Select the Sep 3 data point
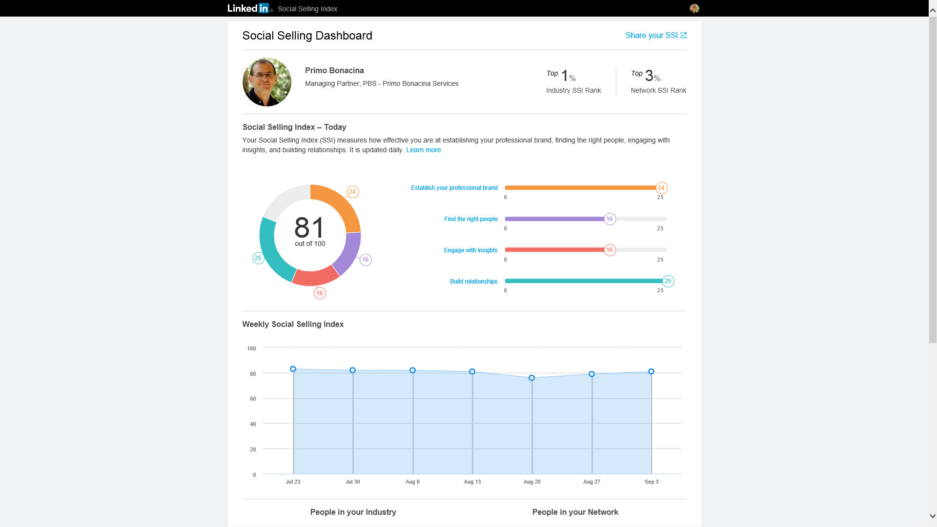This screenshot has width=937, height=527. click(651, 372)
